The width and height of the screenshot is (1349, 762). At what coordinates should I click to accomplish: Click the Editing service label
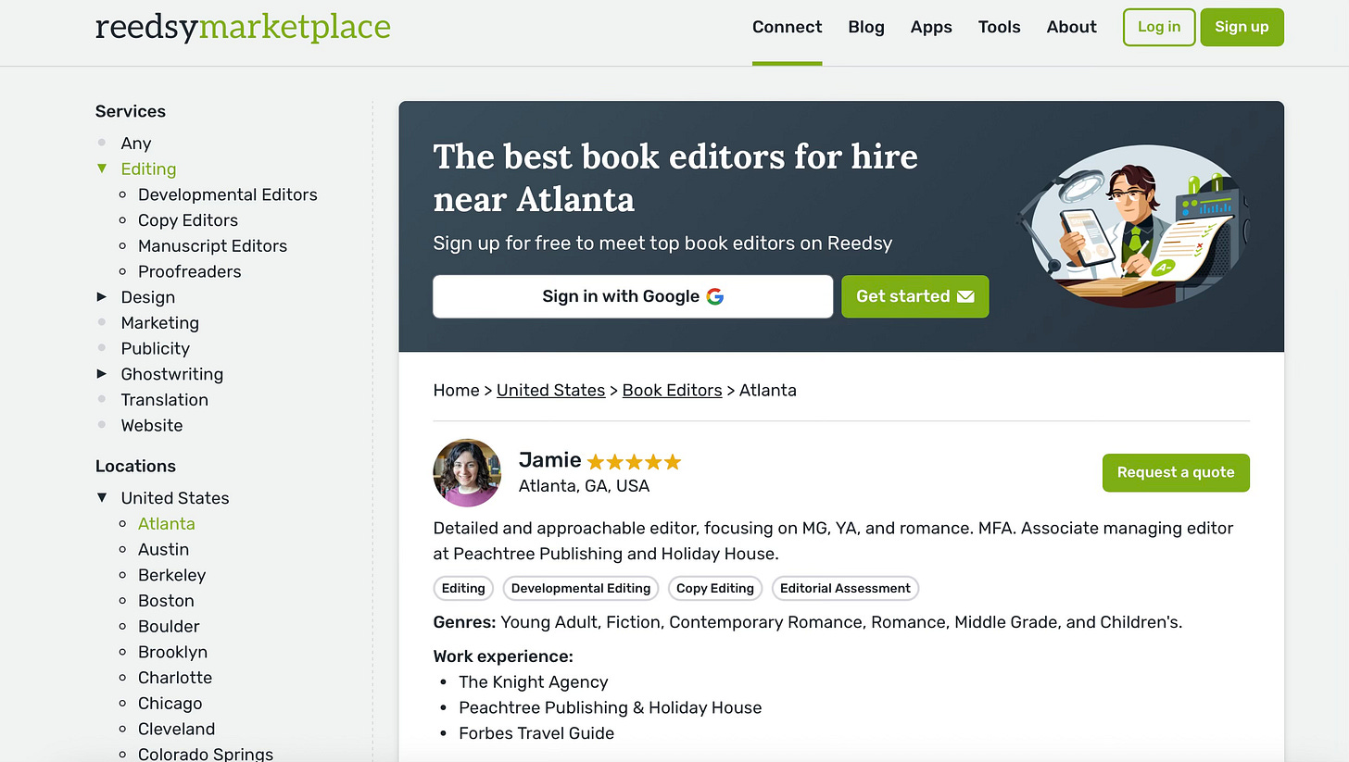click(x=148, y=169)
